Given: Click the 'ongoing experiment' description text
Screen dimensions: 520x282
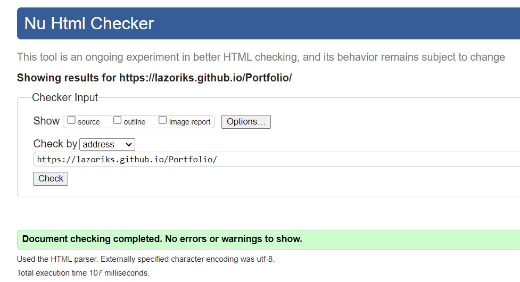Looking at the screenshot, I should (x=261, y=57).
